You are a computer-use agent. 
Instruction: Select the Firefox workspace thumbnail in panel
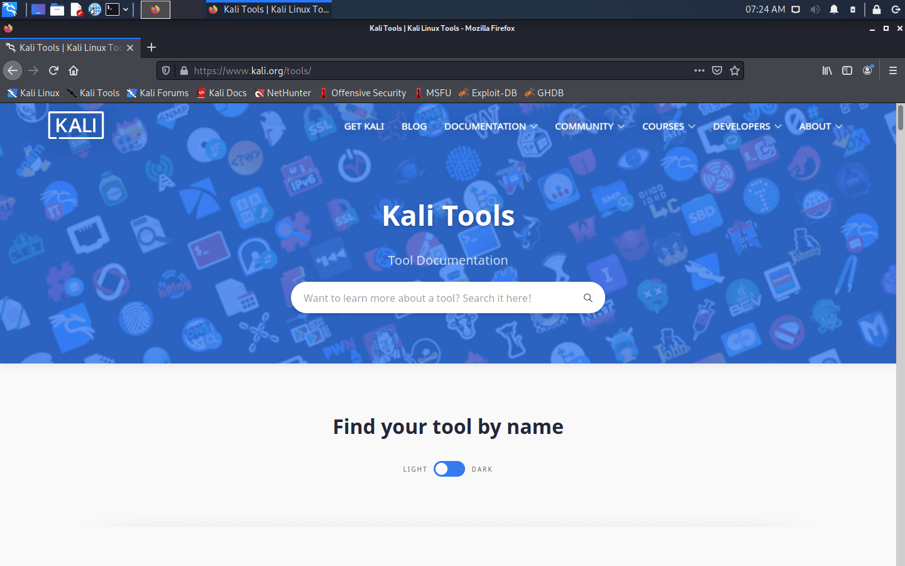155,9
